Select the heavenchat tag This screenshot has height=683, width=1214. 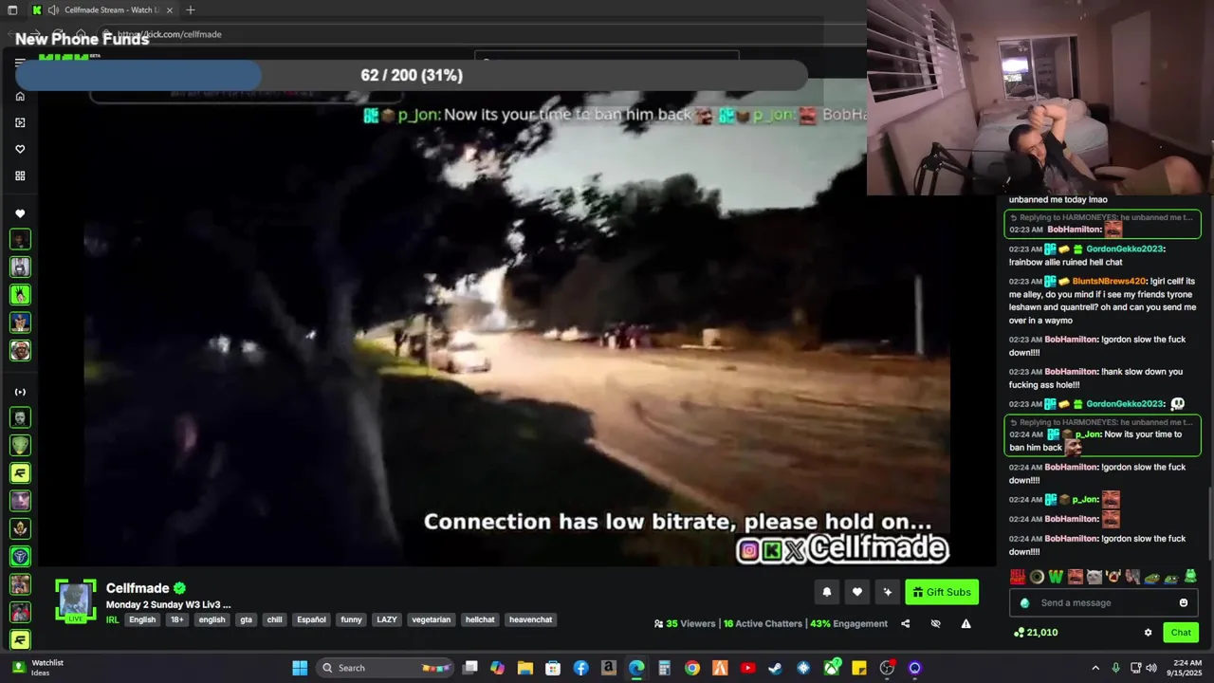[x=530, y=619]
